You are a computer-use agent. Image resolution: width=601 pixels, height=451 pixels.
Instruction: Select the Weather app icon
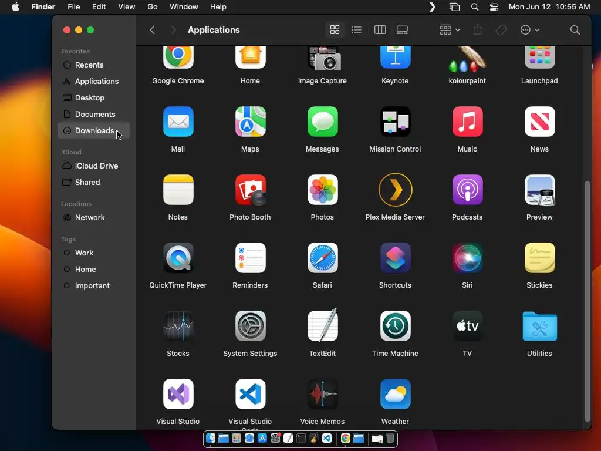click(395, 394)
